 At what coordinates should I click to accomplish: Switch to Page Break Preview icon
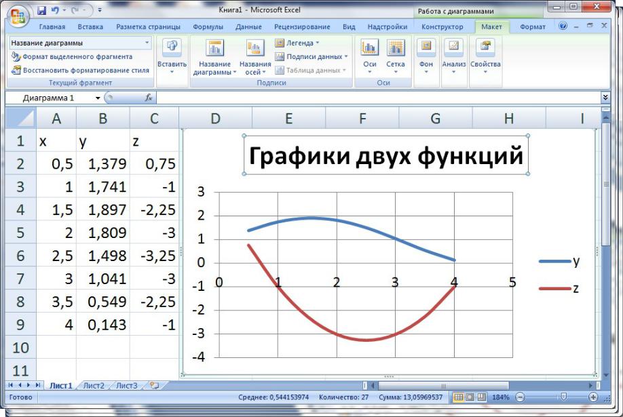[482, 397]
